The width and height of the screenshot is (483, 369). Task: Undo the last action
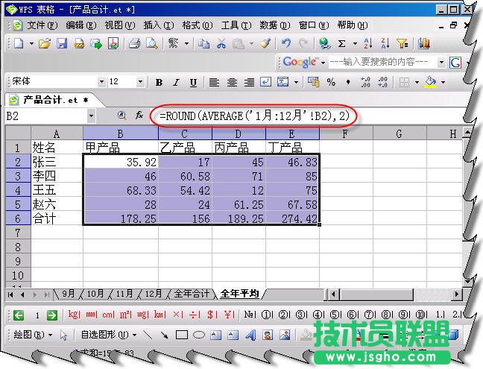pyautogui.click(x=286, y=43)
